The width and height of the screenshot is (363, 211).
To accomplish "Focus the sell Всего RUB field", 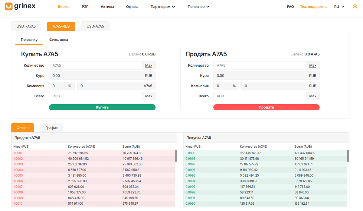I will pyautogui.click(x=260, y=96).
